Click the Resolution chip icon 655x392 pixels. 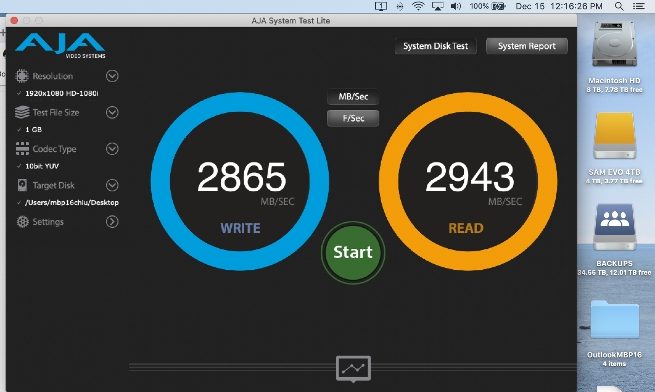tap(22, 76)
